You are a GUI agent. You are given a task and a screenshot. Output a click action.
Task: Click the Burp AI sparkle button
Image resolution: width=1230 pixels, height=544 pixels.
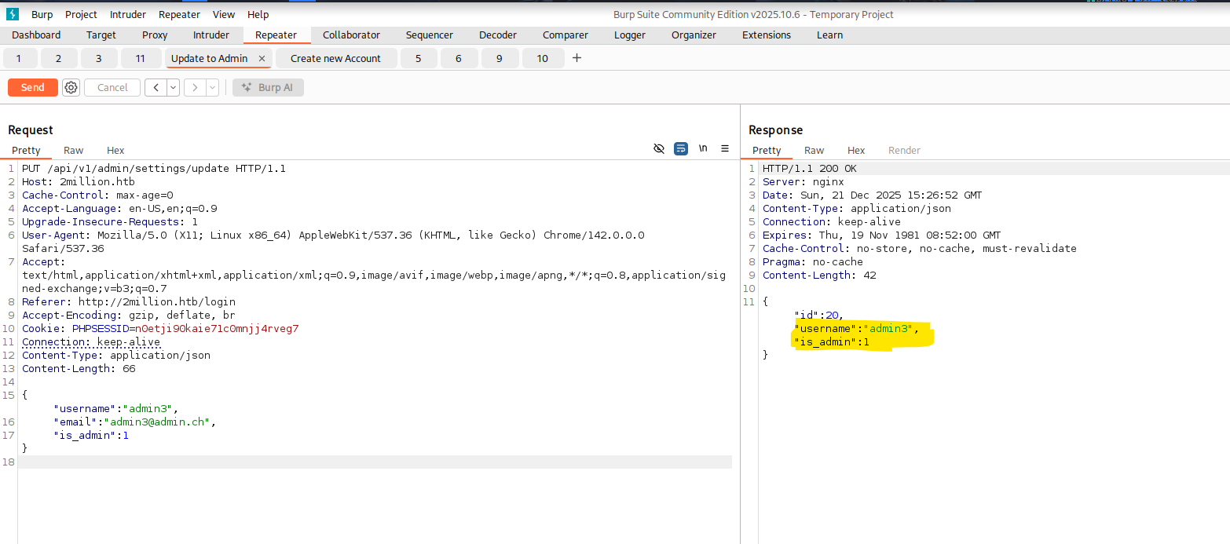point(268,88)
